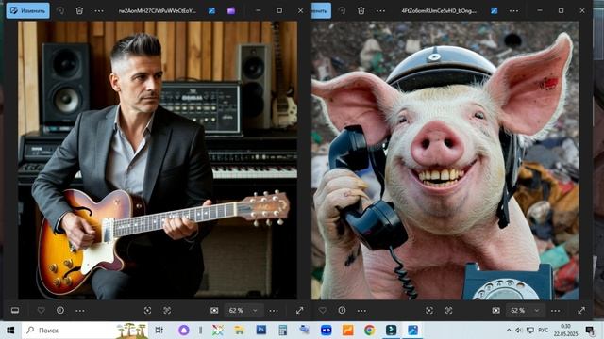The image size is (604, 339).
Task: Show file info for the pig photo
Action: click(x=342, y=310)
